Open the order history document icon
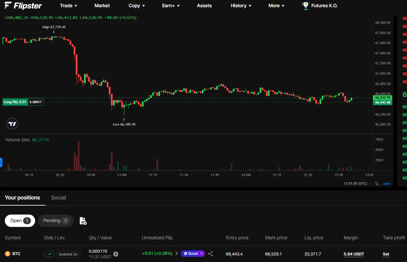This screenshot has width=407, height=262. (x=83, y=221)
